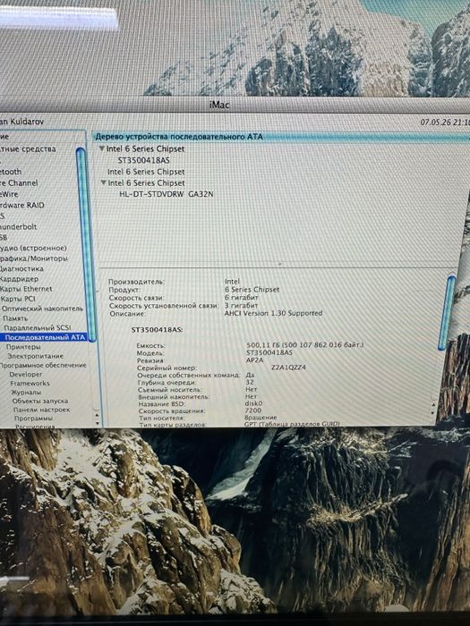Open Программы in the sidebar
This screenshot has height=626, width=470.
point(33,419)
